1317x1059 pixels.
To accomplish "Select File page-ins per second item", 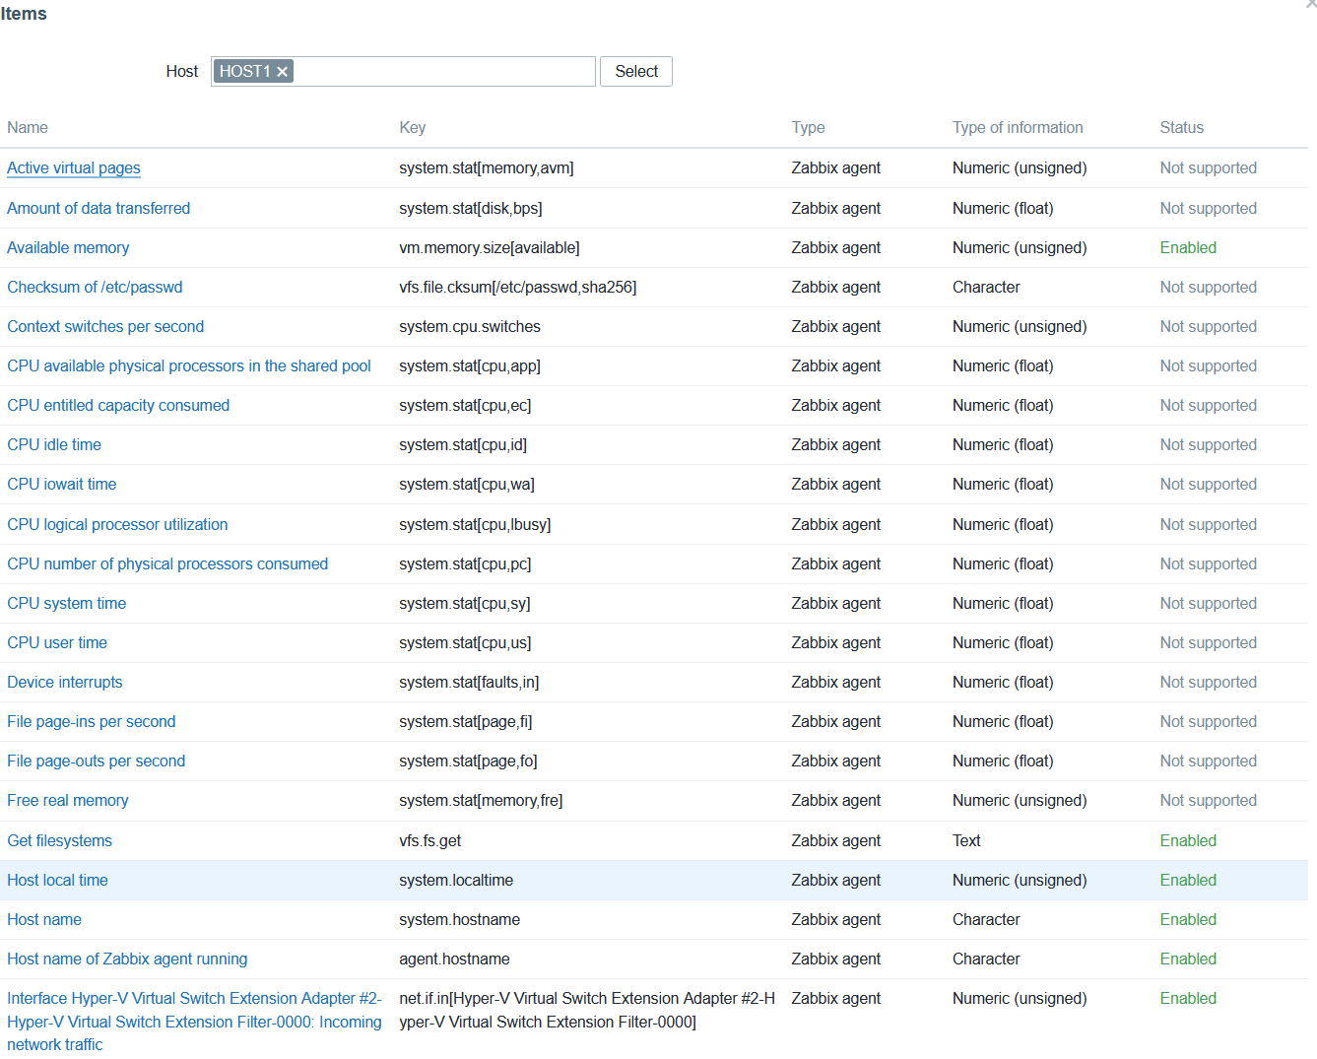I will coord(92,722).
